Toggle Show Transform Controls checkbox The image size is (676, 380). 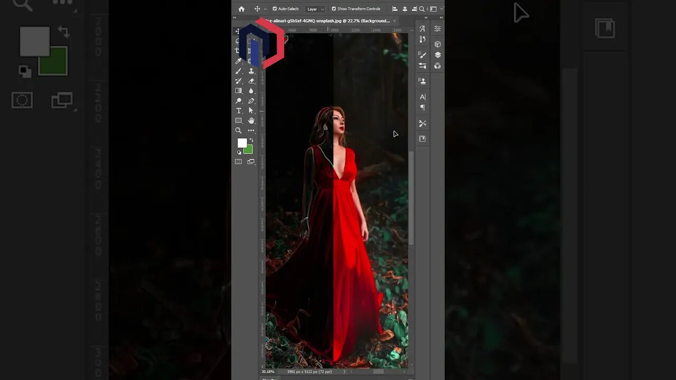click(334, 8)
